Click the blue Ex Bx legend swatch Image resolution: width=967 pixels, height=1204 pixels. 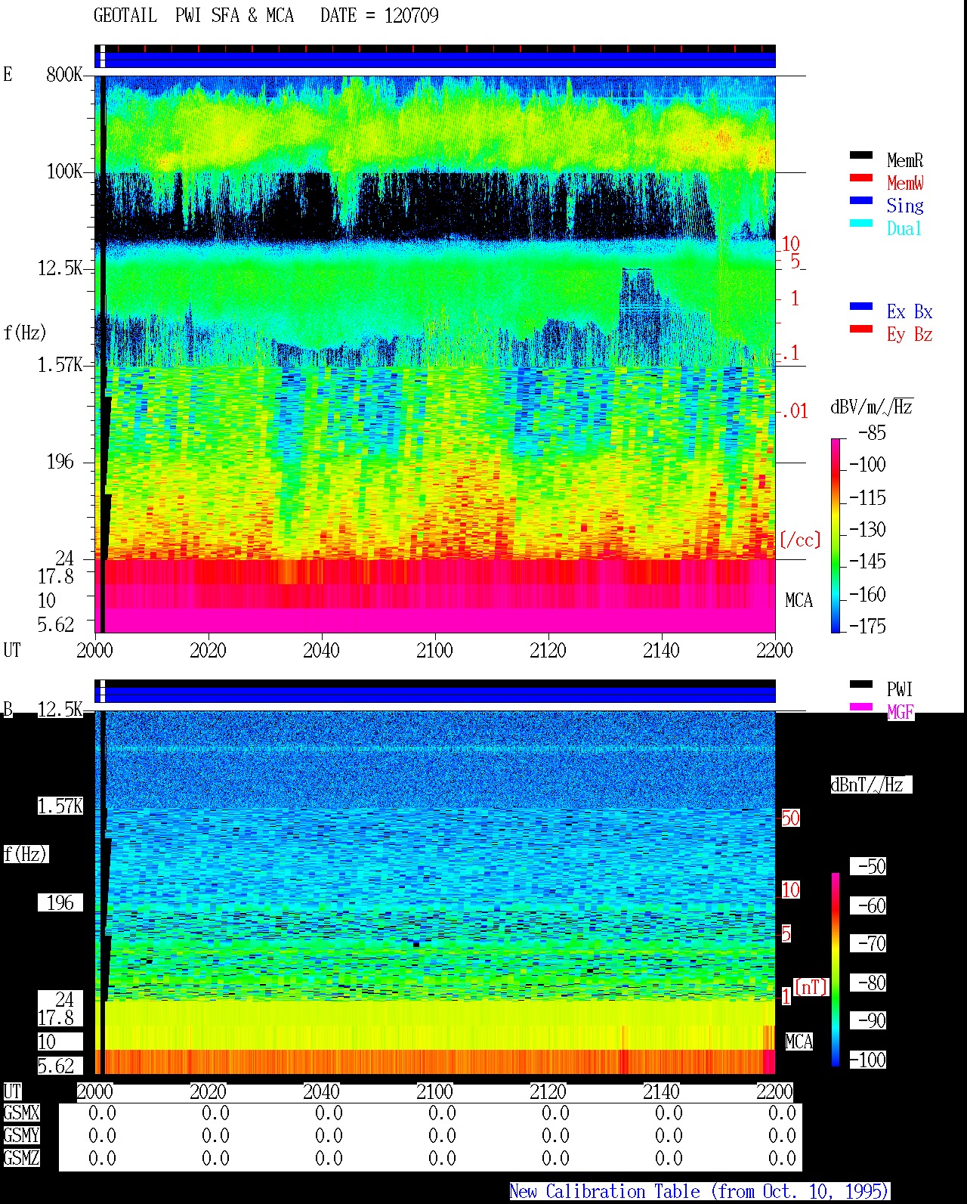(861, 307)
